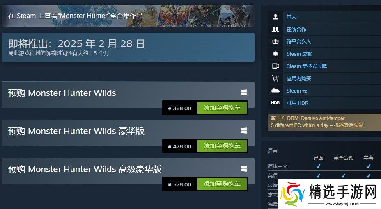Click the in-app purchases cart icon
The height and width of the screenshot is (209, 381).
275,78
